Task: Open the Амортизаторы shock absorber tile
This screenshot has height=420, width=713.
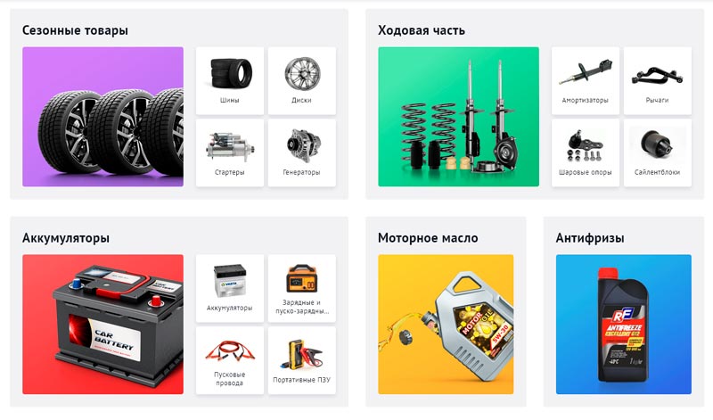Action: pyautogui.click(x=586, y=80)
